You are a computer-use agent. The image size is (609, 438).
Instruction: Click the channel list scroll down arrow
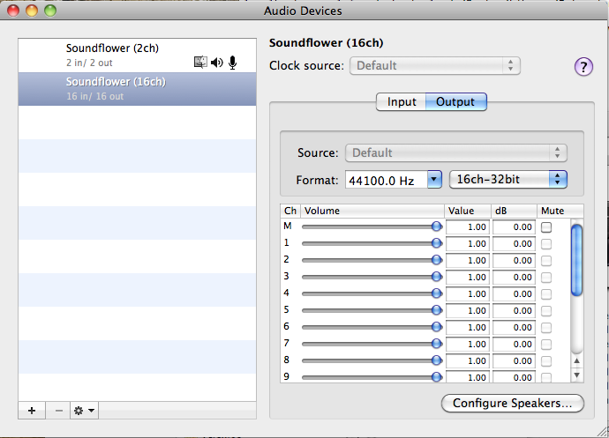point(576,375)
